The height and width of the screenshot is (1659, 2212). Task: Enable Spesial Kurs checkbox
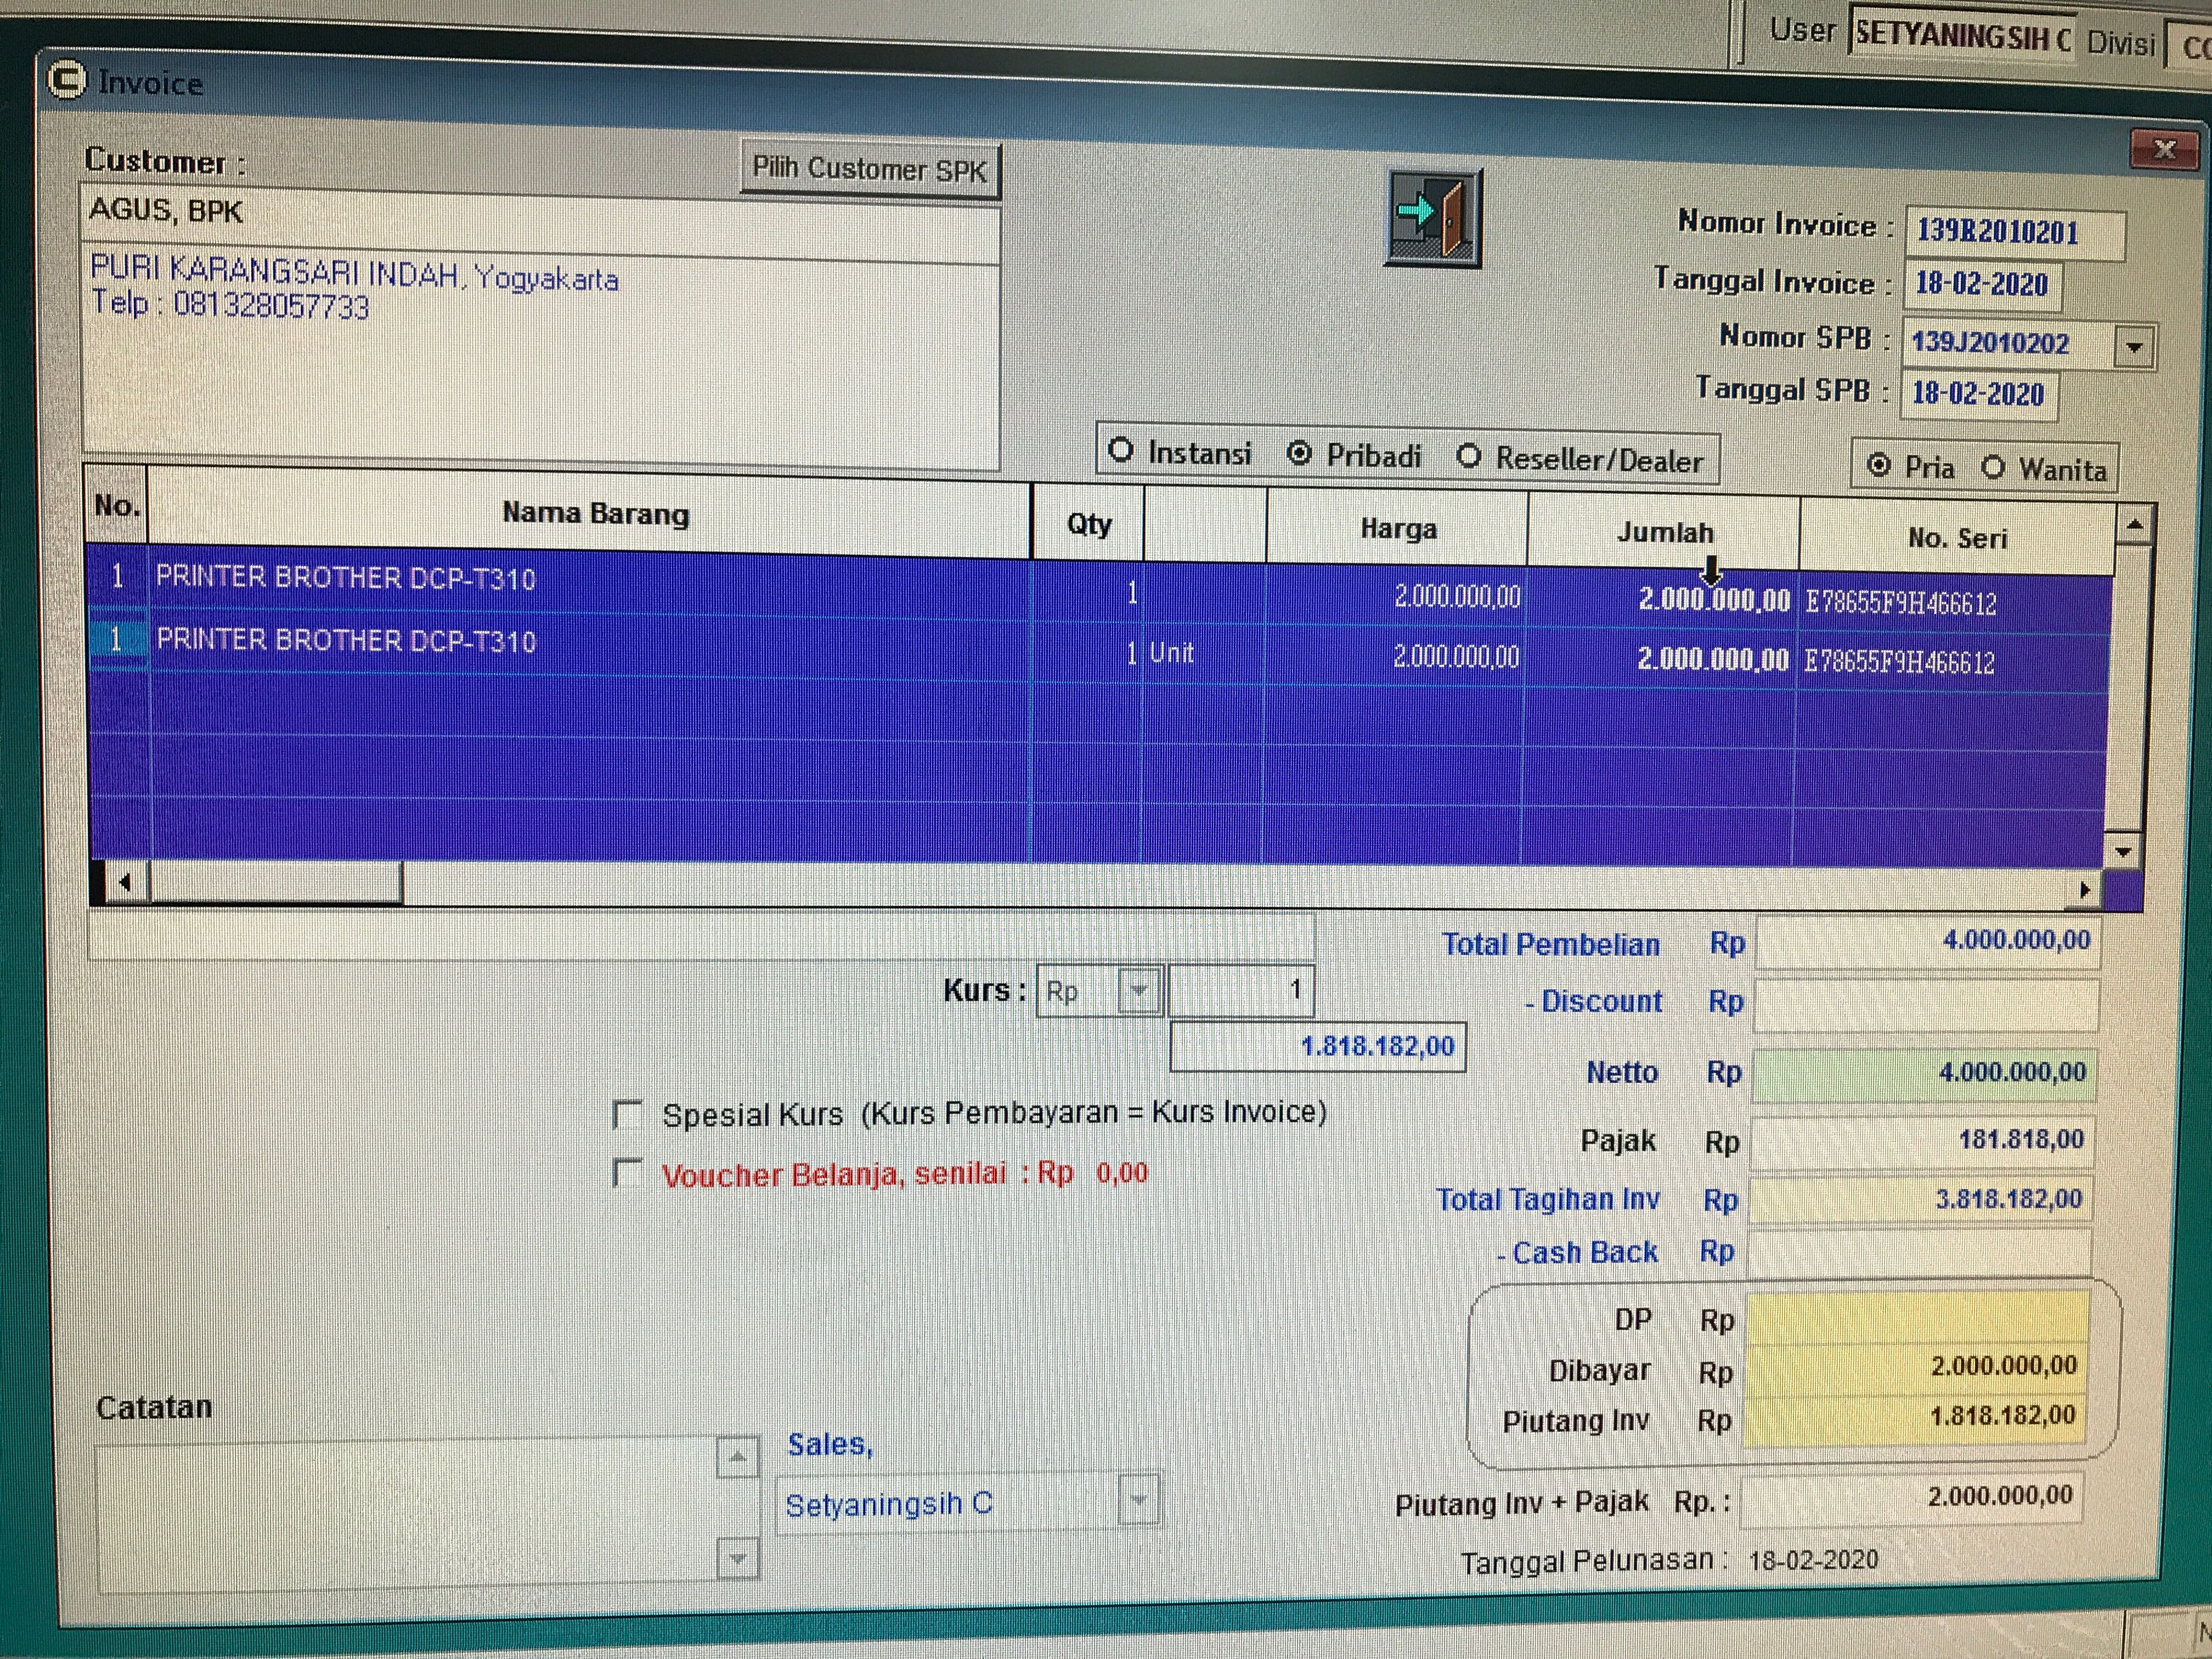tap(627, 1114)
